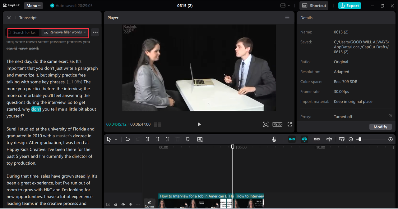Open track more options ellipsis
The width and height of the screenshot is (398, 209).
(x=138, y=204)
